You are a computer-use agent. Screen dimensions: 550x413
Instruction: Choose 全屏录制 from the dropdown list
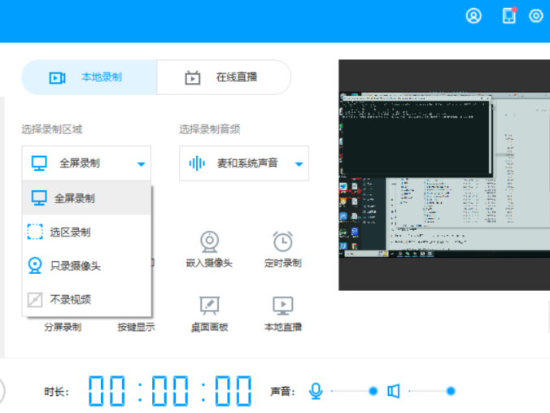pyautogui.click(x=86, y=198)
